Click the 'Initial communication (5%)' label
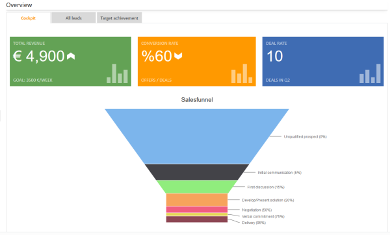390x235 pixels. pyautogui.click(x=279, y=173)
